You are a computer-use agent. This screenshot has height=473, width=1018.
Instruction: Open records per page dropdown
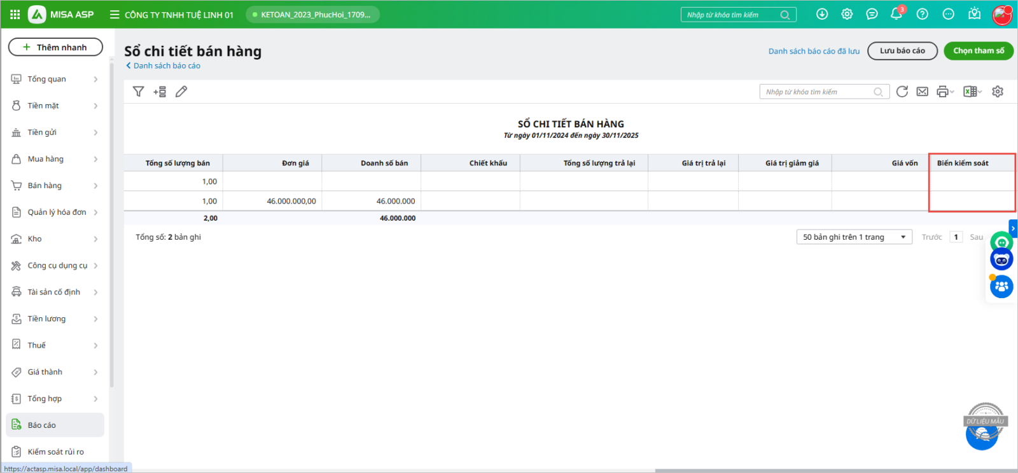coord(854,237)
